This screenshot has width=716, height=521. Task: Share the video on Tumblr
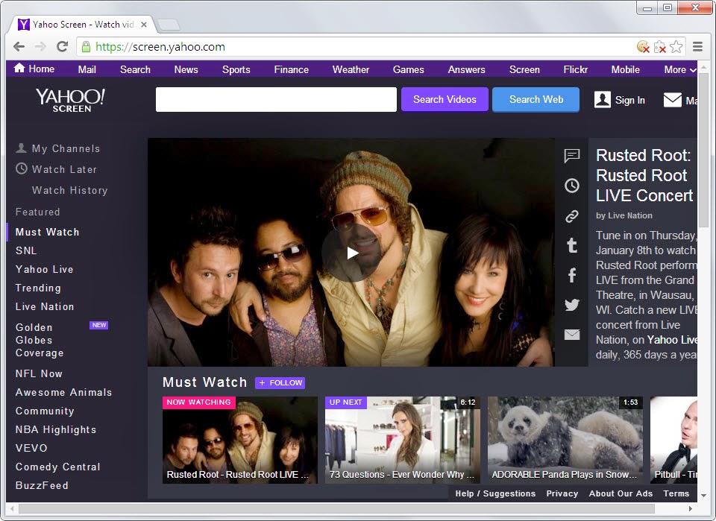tap(572, 245)
